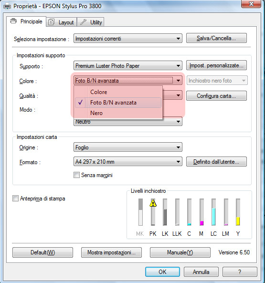Expand the Origine Foglio dropdown
Viewport: 265px width, 283px height.
(128, 147)
